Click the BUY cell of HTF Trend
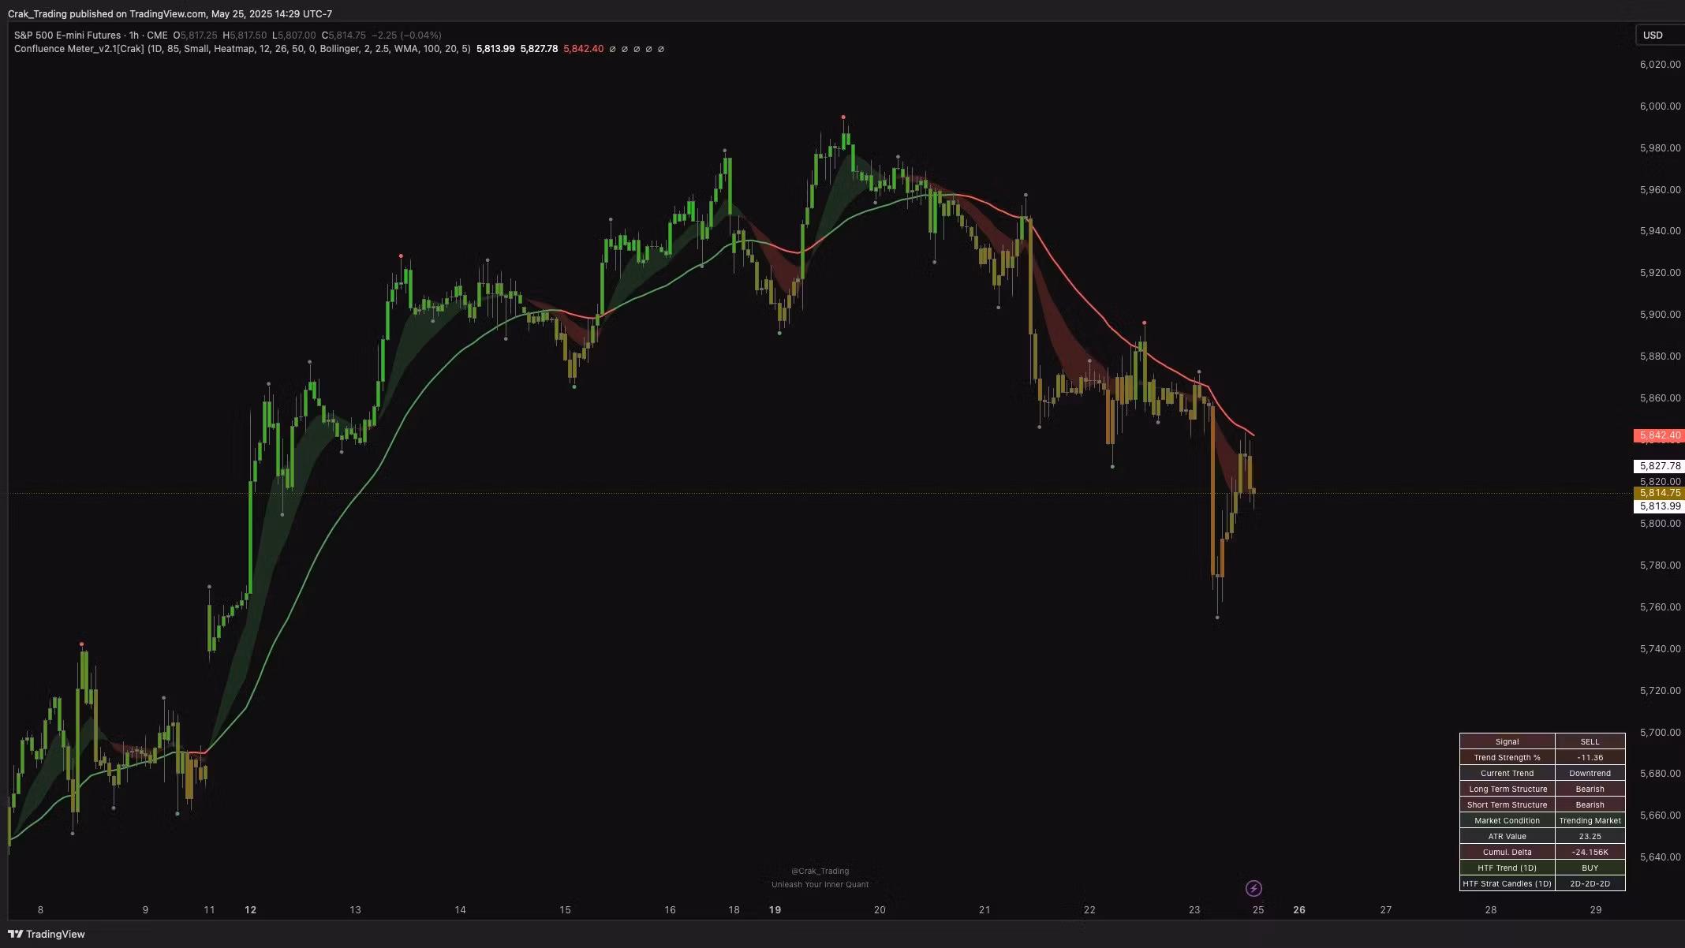The height and width of the screenshot is (948, 1685). click(x=1590, y=868)
